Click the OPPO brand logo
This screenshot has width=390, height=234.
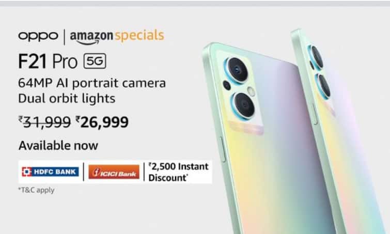pyautogui.click(x=38, y=36)
